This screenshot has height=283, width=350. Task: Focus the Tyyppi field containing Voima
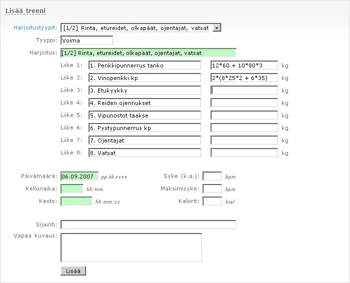[86, 40]
